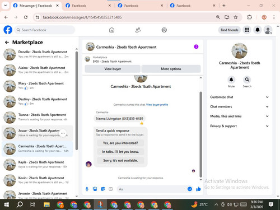Open the notifications bell in header
The image size is (280, 210).
tap(258, 30)
